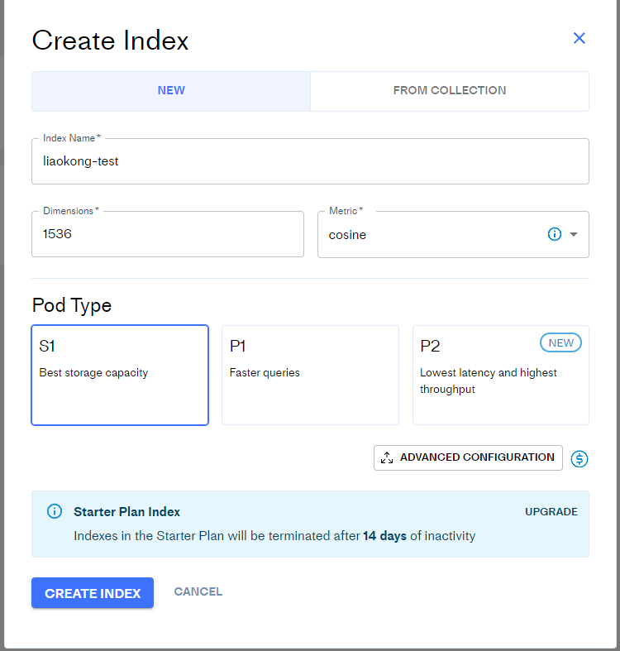The width and height of the screenshot is (620, 651).
Task: Switch to the NEW tab
Action: tap(171, 91)
